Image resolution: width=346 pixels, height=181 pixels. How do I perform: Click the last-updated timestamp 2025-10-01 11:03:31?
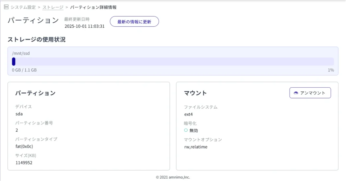[84, 26]
